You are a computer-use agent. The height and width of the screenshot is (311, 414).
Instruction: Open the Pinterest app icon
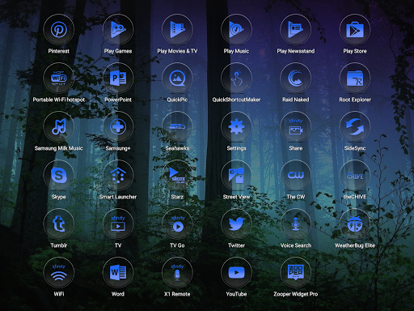coord(59,29)
